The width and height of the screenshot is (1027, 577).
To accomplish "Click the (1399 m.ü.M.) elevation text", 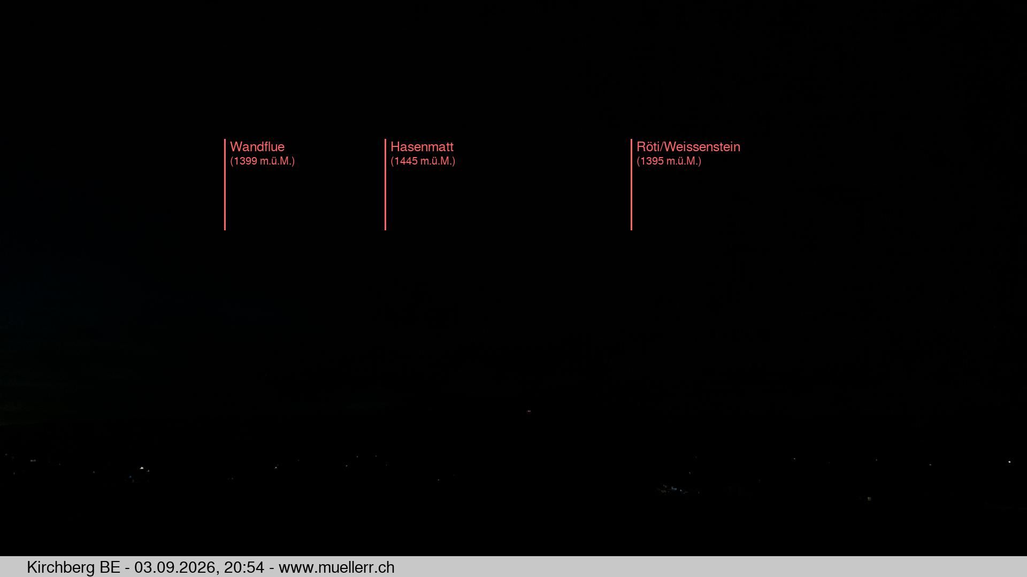I will (263, 161).
